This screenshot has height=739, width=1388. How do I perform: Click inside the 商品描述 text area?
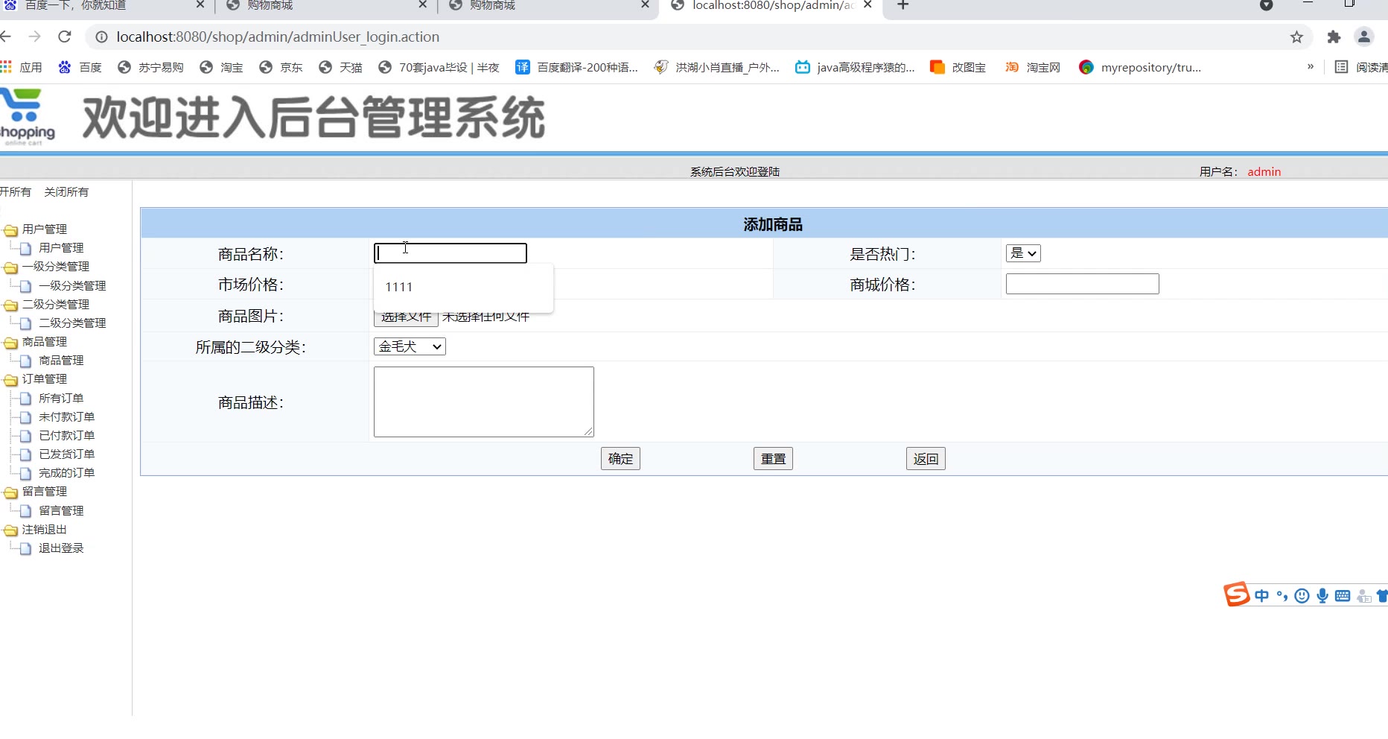[x=483, y=402]
